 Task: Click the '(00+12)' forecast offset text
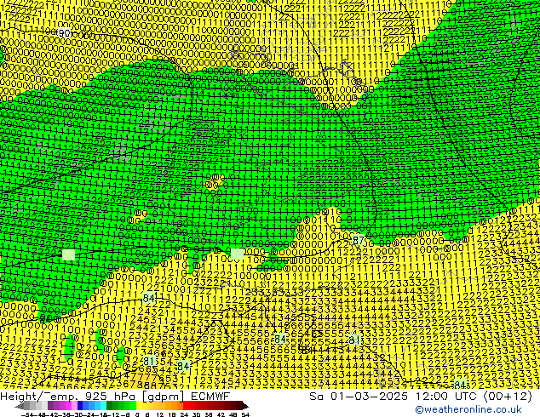tap(508, 397)
